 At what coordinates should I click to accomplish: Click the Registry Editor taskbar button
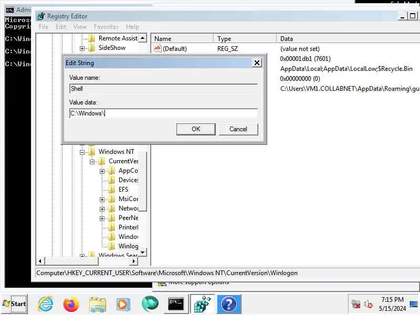point(202,304)
